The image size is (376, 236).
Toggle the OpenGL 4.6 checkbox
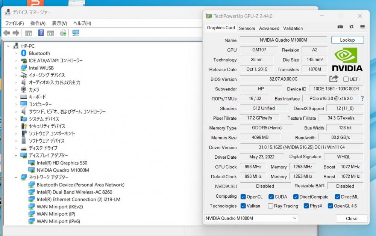[330, 206]
